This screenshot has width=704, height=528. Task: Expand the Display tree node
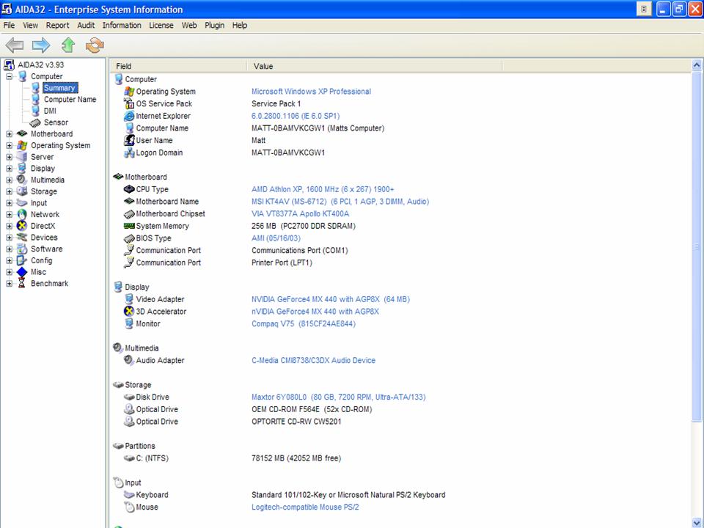(x=9, y=169)
